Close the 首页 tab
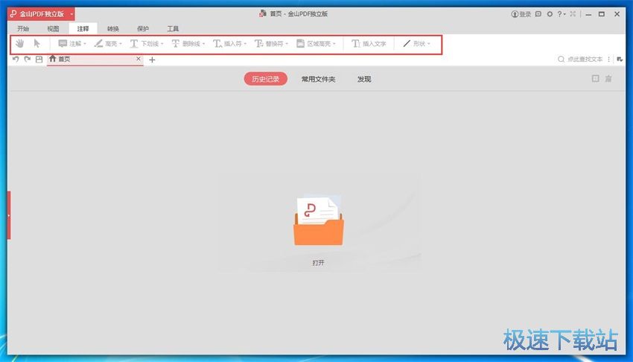This screenshot has height=362, width=633. [x=139, y=59]
